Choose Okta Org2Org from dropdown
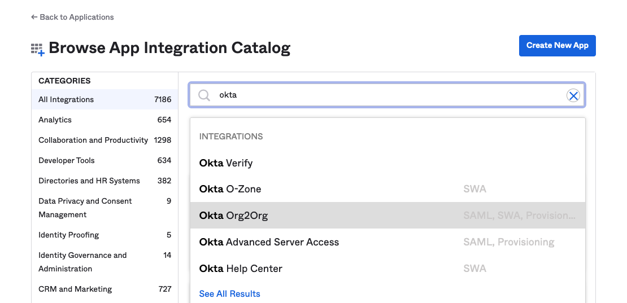Image resolution: width=627 pixels, height=303 pixels. tap(233, 216)
